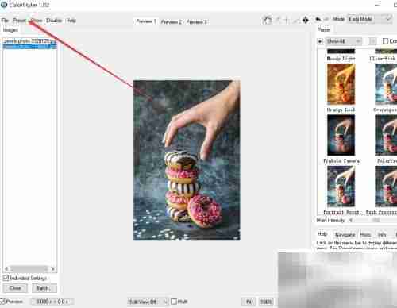Click the Fit zoom button

coord(249,302)
